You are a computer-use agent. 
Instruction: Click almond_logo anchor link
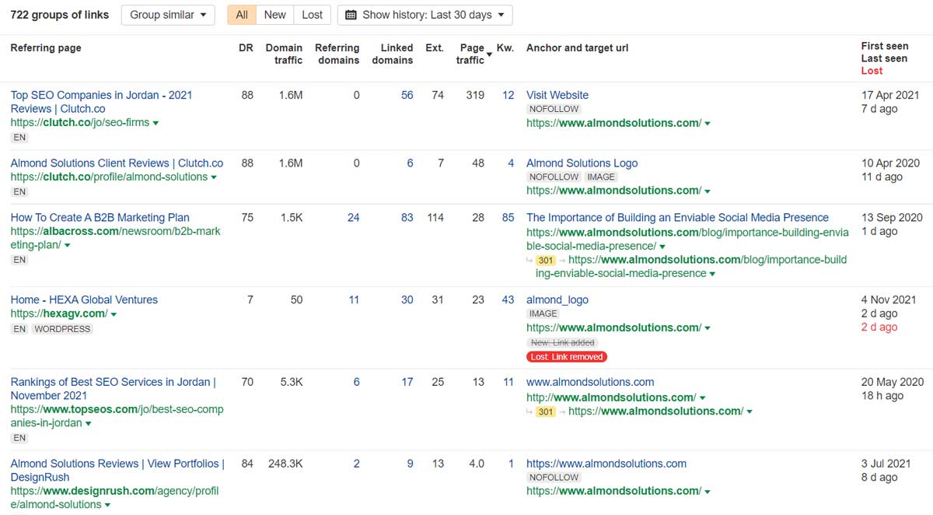tap(557, 300)
